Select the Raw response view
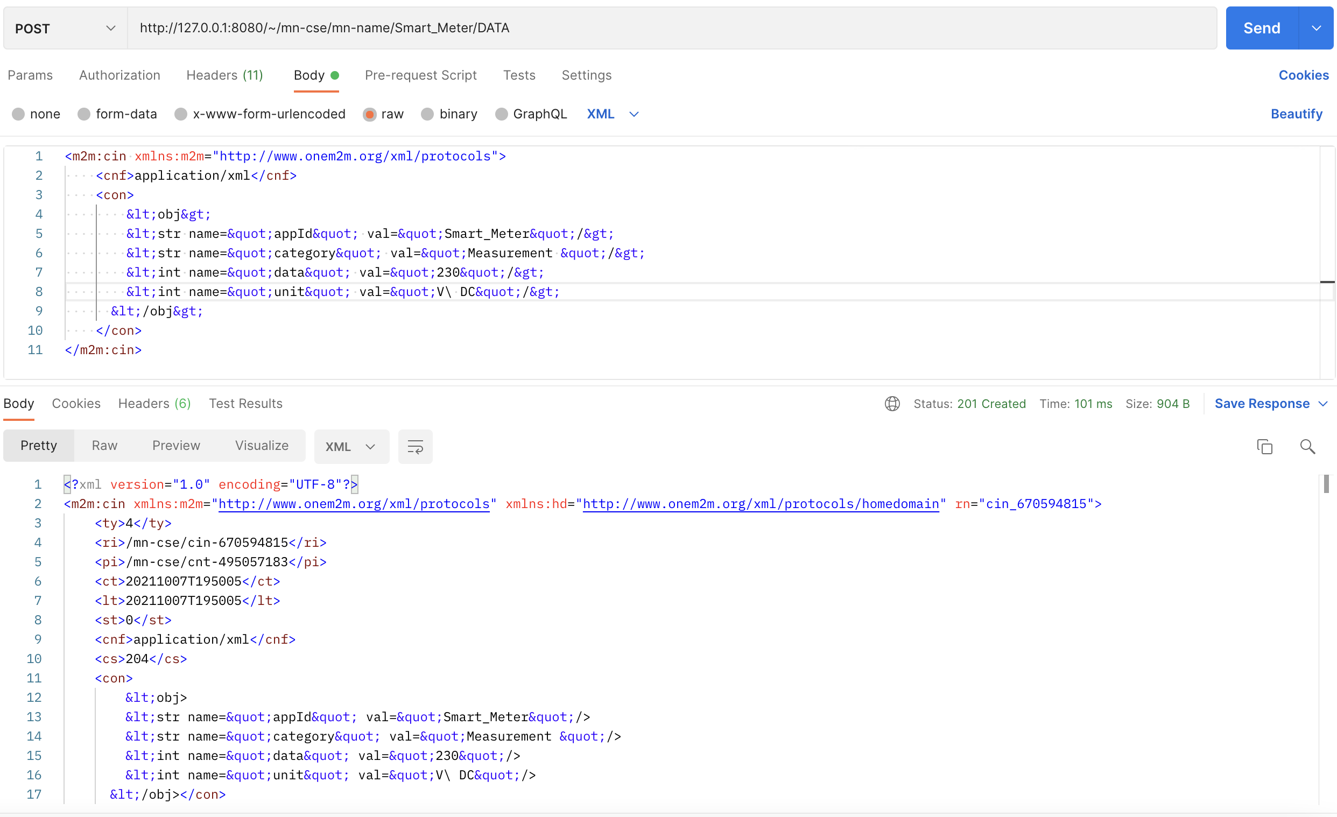 click(x=105, y=446)
